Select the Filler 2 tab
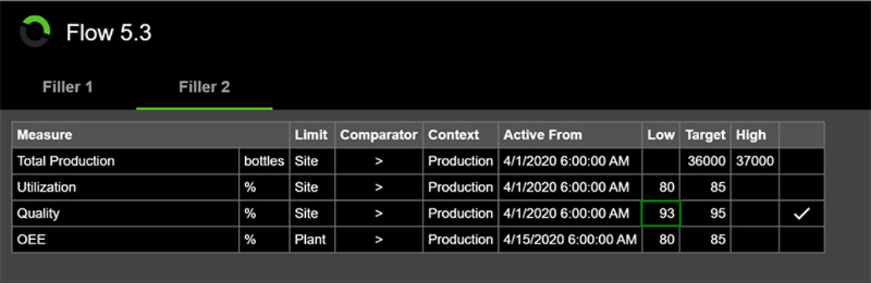 pyautogui.click(x=204, y=88)
